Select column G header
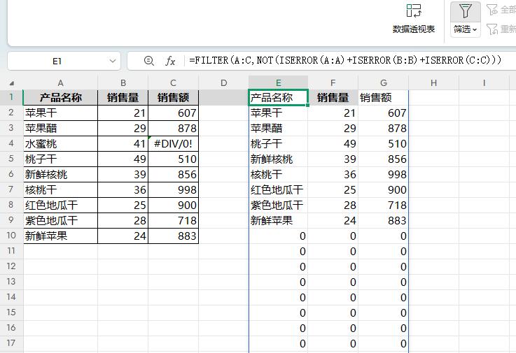Screen dimensions: 516x353 coord(384,82)
